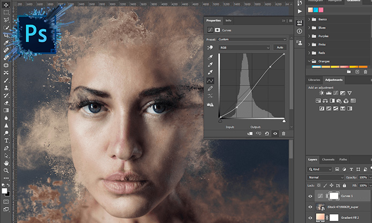Collapse the Oranges gradient folder
The width and height of the screenshot is (372, 223).
point(309,61)
